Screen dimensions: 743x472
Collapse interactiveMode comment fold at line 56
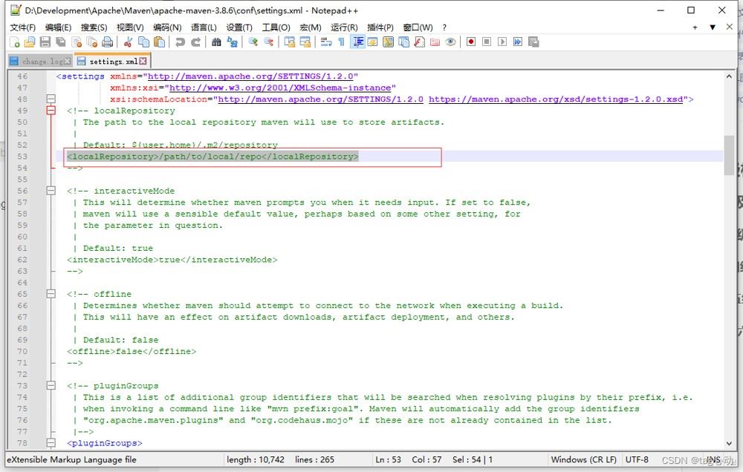(51, 191)
